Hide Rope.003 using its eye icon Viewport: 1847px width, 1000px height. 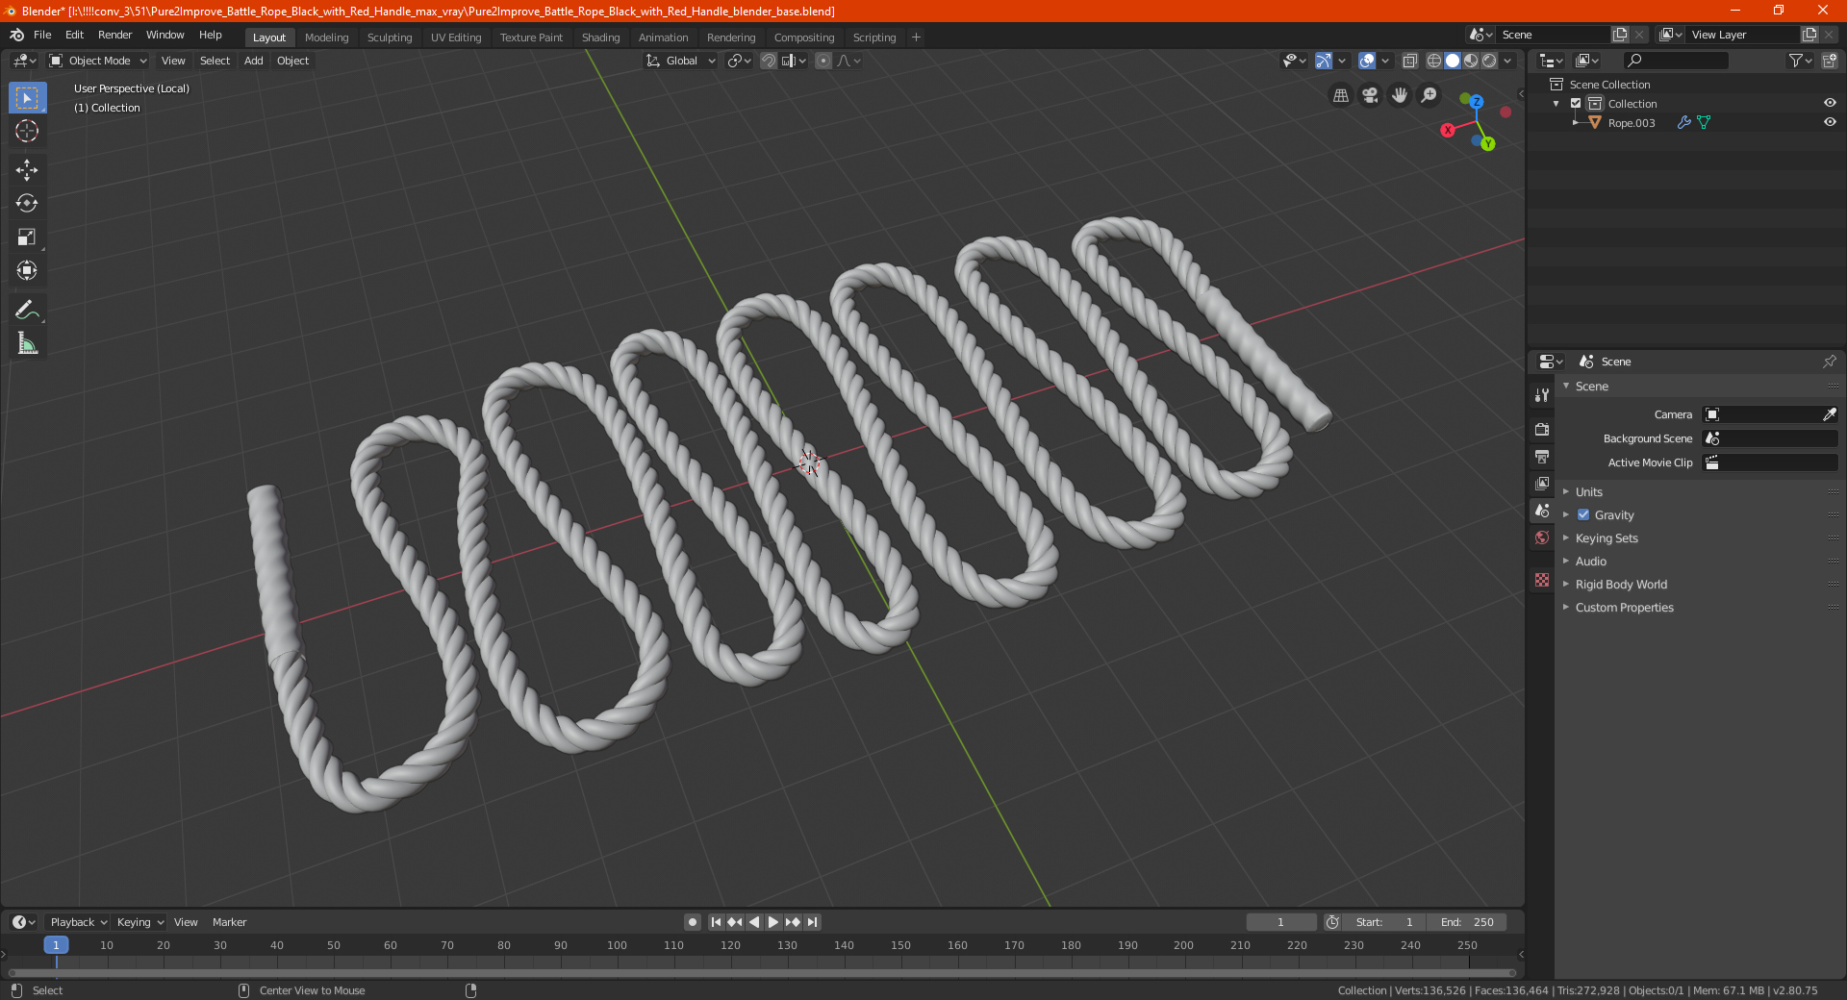tap(1830, 122)
